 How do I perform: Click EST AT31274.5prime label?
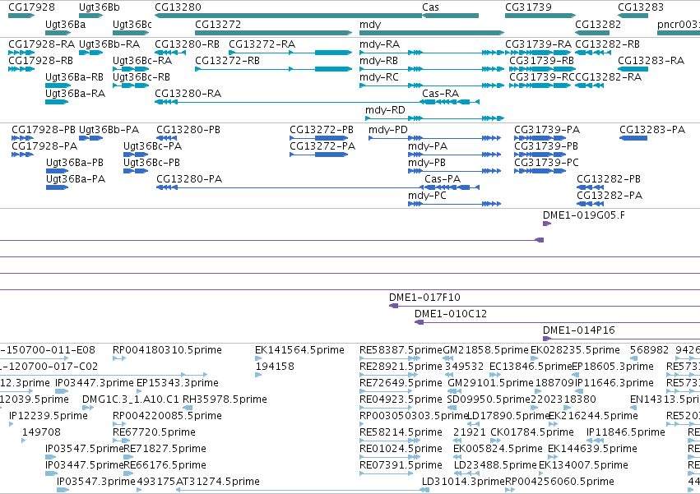click(217, 482)
